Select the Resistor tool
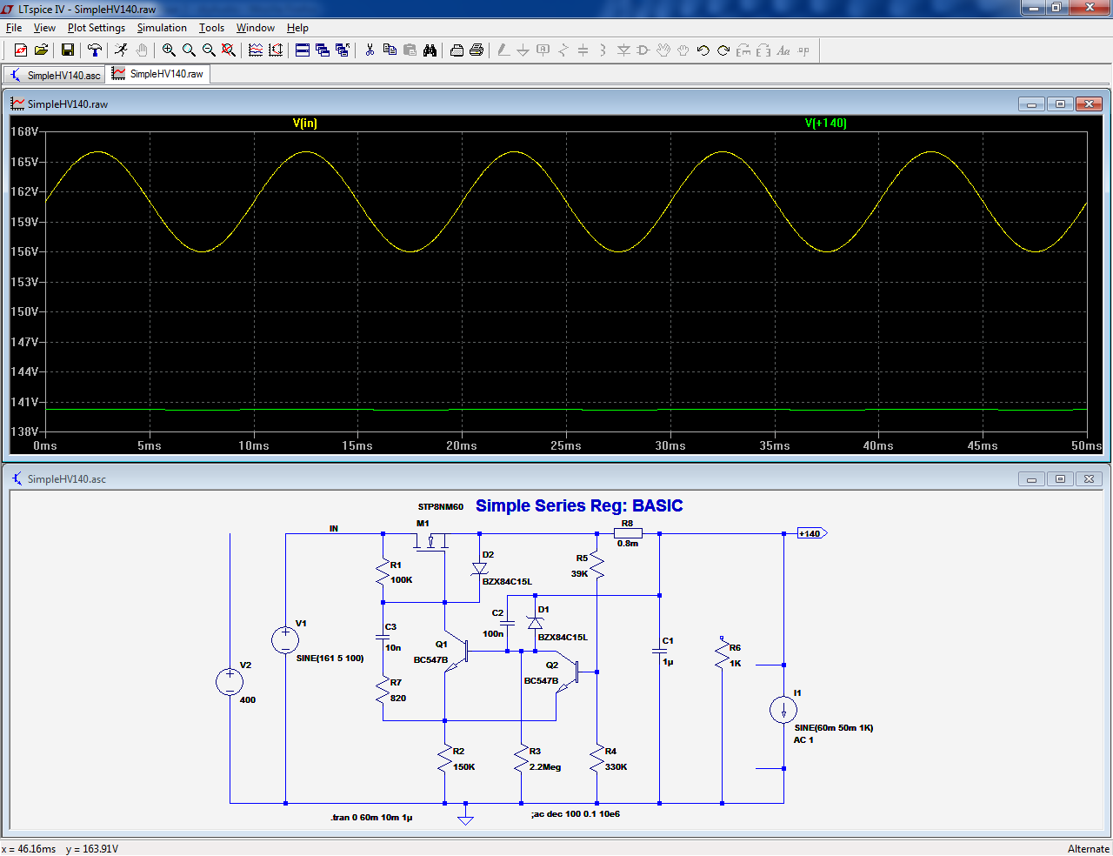The height and width of the screenshot is (856, 1113). click(563, 50)
